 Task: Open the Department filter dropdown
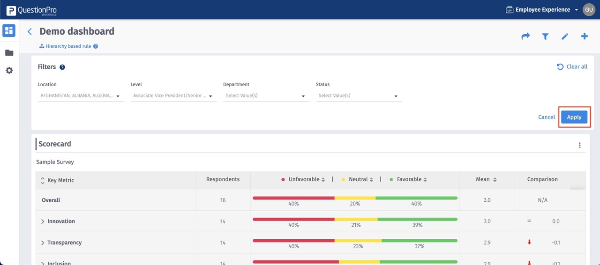tap(266, 96)
